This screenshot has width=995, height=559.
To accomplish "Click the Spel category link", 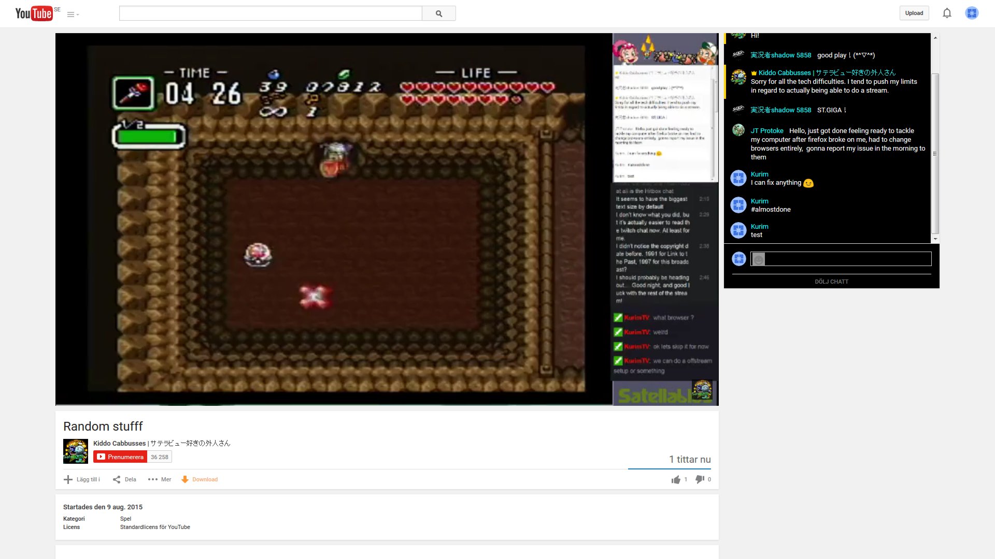I will tap(125, 519).
